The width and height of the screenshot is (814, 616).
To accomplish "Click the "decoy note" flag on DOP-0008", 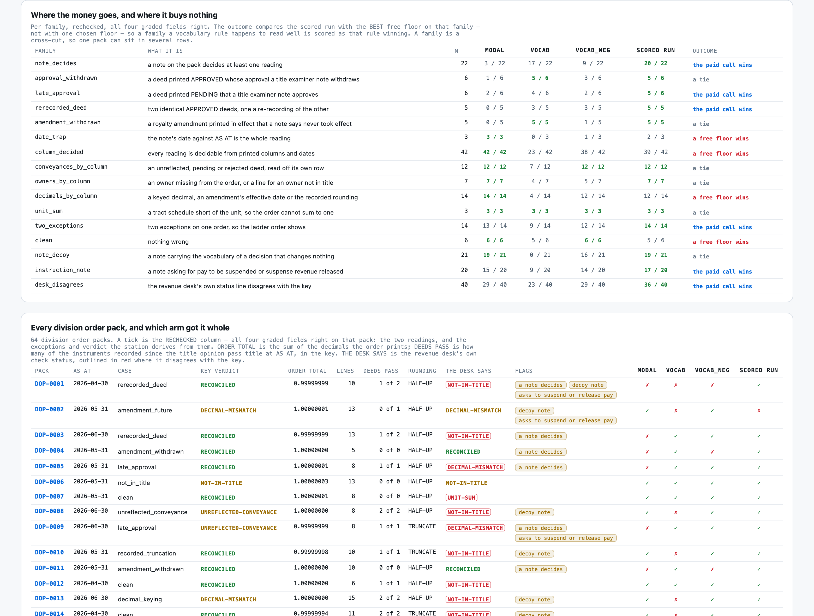I will click(x=534, y=512).
